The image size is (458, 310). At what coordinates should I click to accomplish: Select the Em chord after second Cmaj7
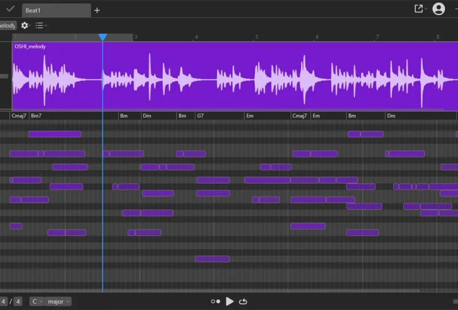[x=317, y=116]
